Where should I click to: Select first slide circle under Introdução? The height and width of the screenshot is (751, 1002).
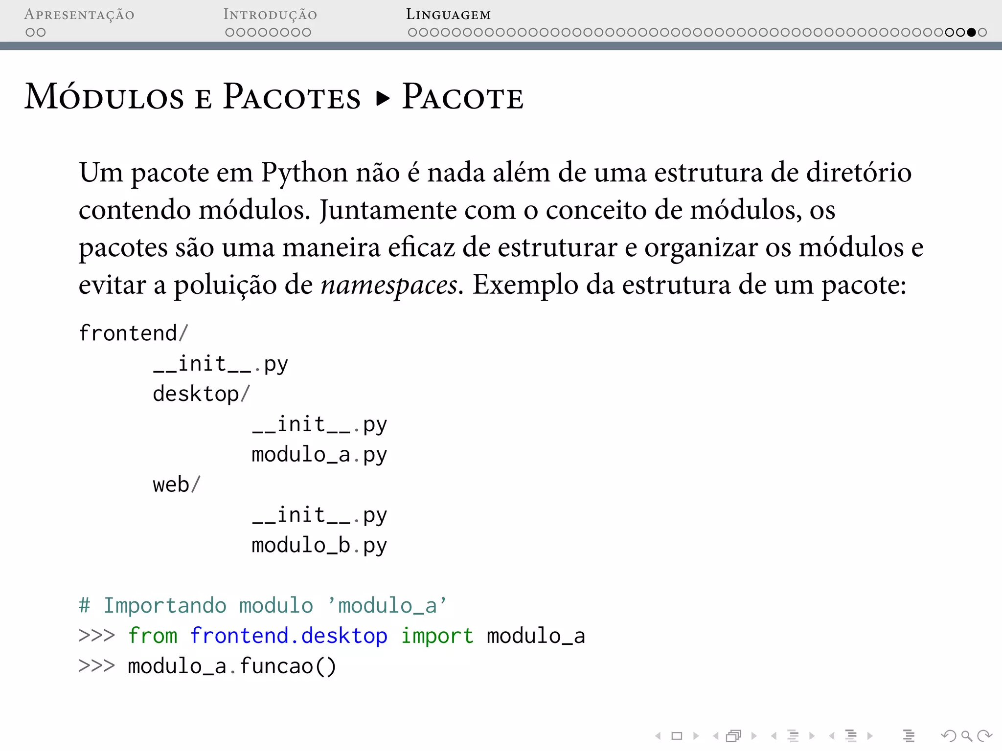230,32
